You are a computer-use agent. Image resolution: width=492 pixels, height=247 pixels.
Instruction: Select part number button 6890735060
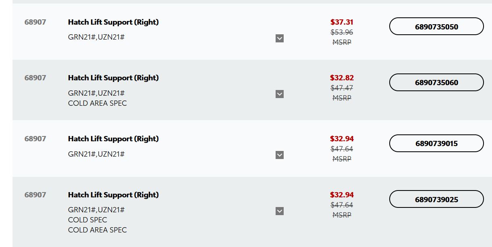click(436, 82)
